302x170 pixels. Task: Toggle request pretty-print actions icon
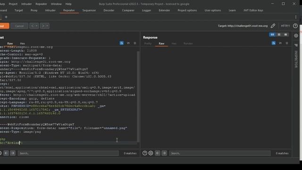point(122,43)
